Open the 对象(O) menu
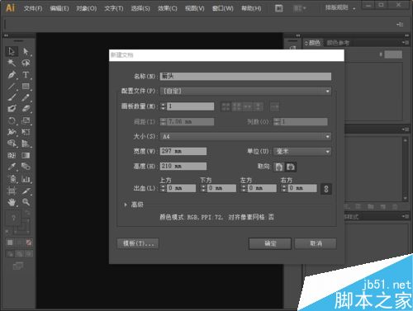The width and height of the screenshot is (413, 311). (x=87, y=8)
